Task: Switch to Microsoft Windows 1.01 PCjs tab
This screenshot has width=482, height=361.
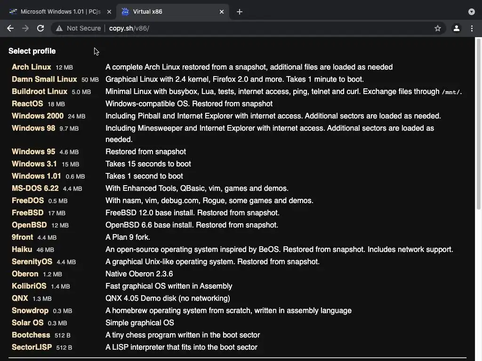Action: point(59,12)
